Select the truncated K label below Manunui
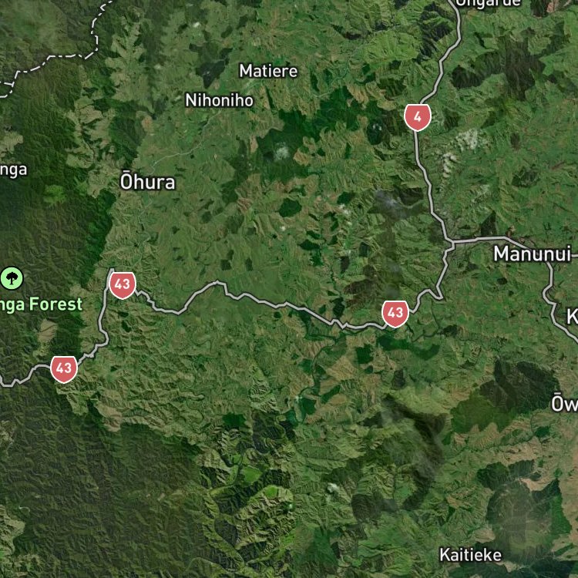 point(572,317)
